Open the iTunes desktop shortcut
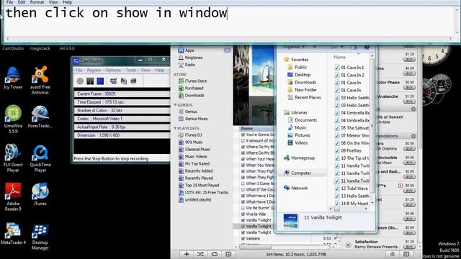The width and height of the screenshot is (461, 259). coord(40,194)
